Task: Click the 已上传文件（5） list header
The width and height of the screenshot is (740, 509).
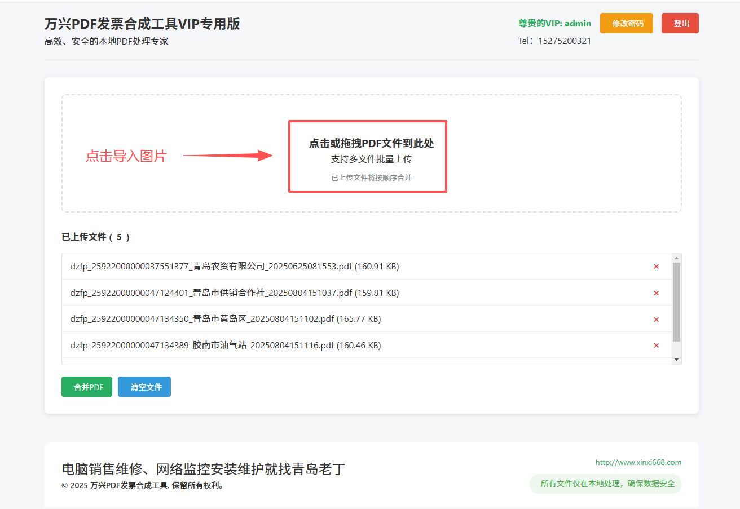Action: (x=96, y=237)
